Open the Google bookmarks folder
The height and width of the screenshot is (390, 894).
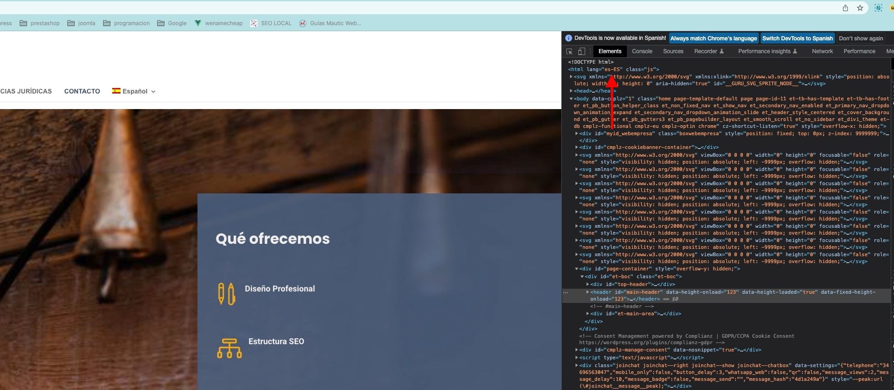pyautogui.click(x=172, y=23)
